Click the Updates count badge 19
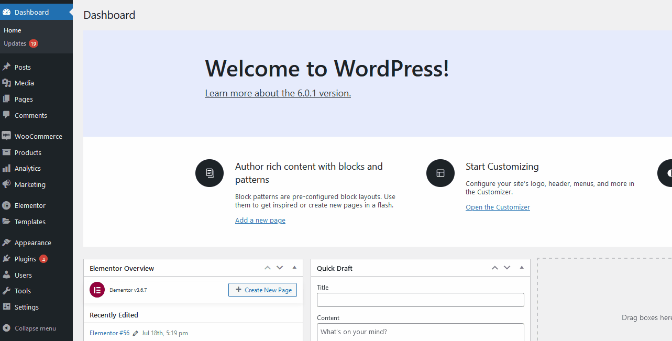Image resolution: width=672 pixels, height=341 pixels. (34, 43)
